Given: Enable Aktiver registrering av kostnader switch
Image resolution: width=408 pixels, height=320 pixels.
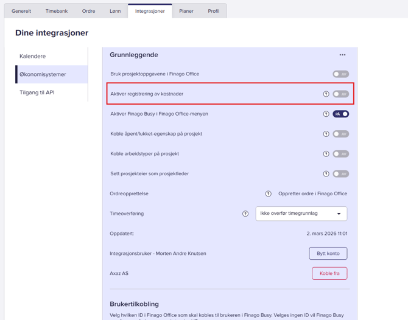Looking at the screenshot, I should [x=340, y=94].
